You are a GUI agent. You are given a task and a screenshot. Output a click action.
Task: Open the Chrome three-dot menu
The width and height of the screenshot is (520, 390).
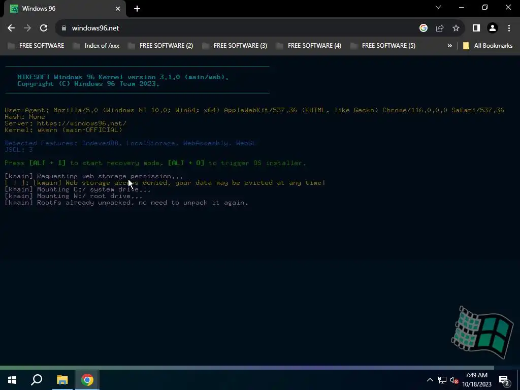(x=509, y=28)
